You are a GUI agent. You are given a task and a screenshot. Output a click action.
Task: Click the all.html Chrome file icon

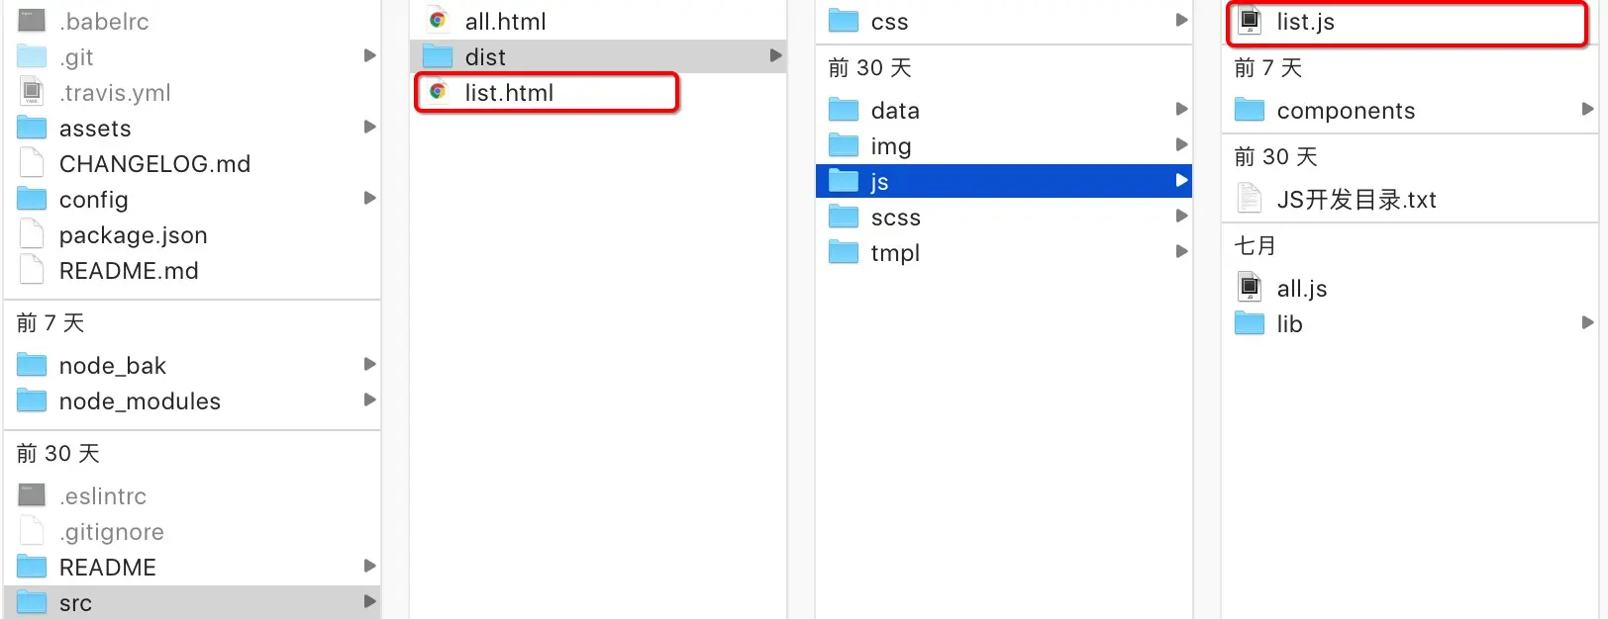pyautogui.click(x=438, y=21)
